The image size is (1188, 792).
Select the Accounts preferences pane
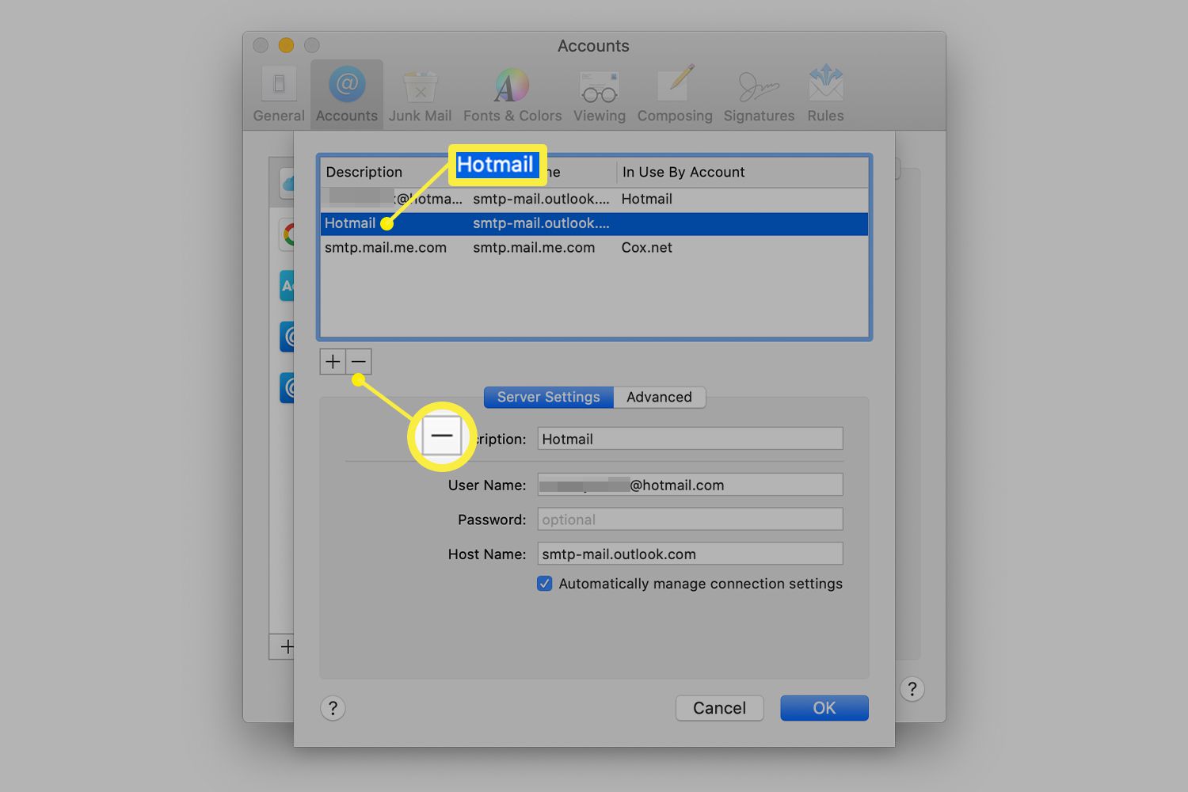point(347,94)
